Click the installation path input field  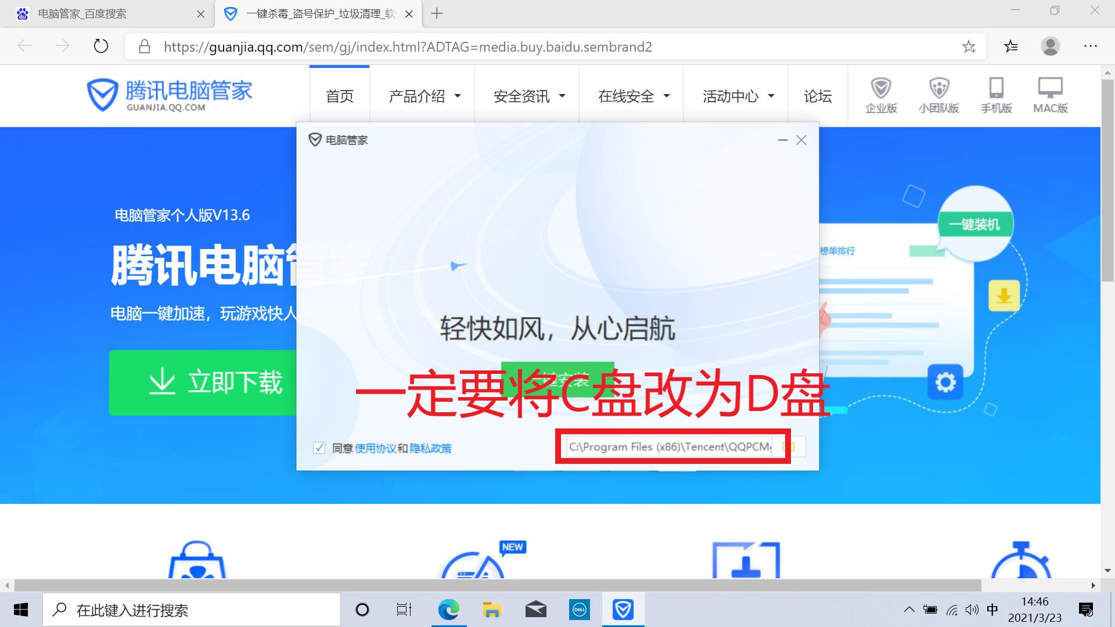[668, 446]
